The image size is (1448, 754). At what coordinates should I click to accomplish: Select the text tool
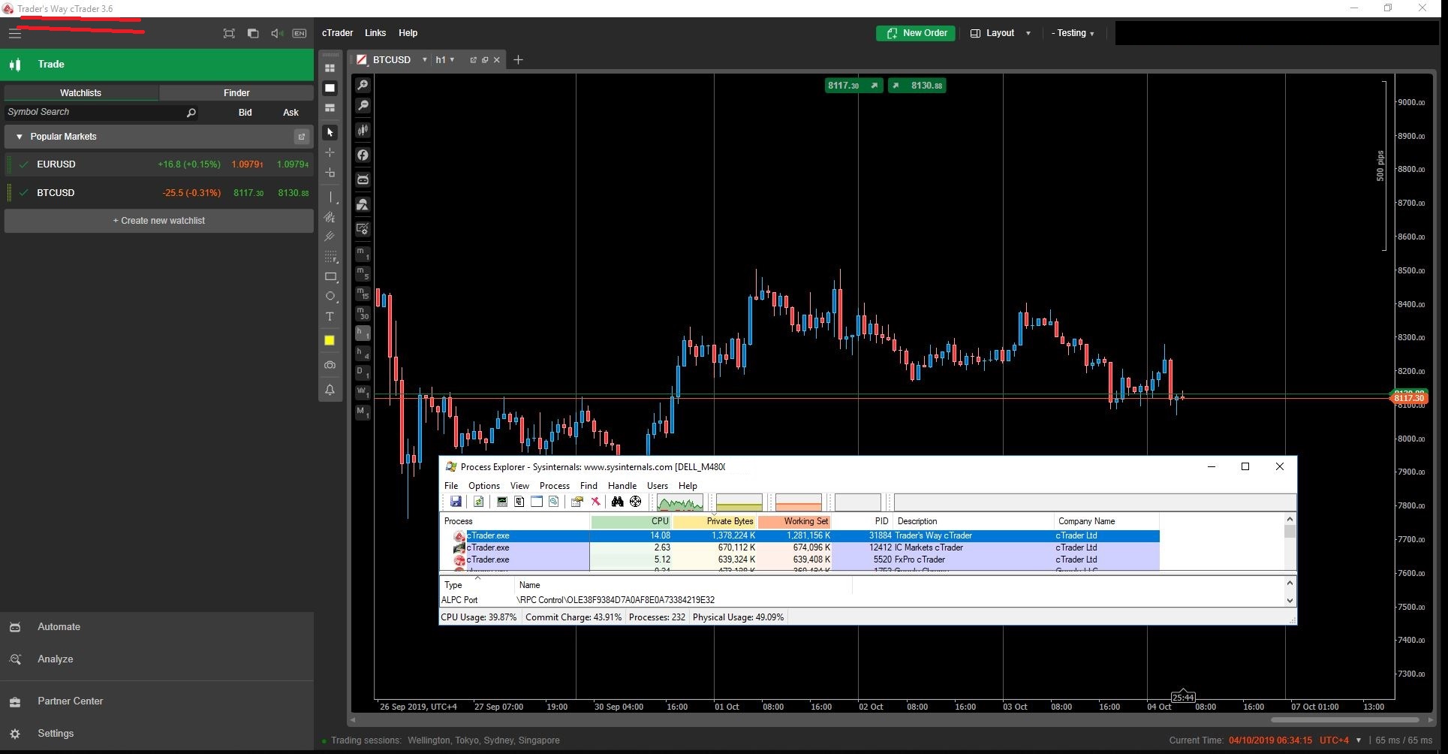click(x=330, y=317)
